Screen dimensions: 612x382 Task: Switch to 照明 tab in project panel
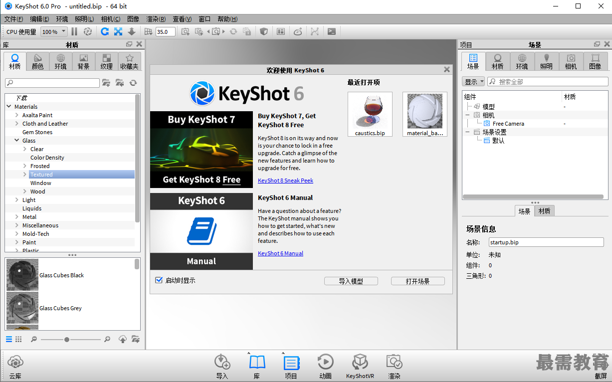(547, 62)
